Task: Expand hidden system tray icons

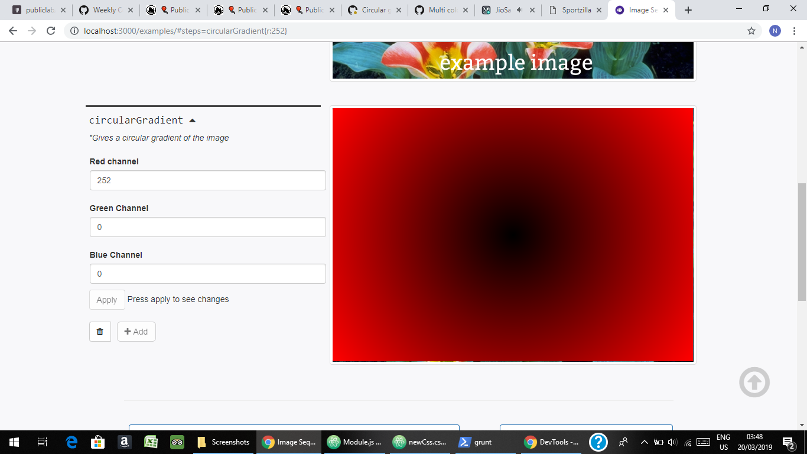Action: point(644,442)
